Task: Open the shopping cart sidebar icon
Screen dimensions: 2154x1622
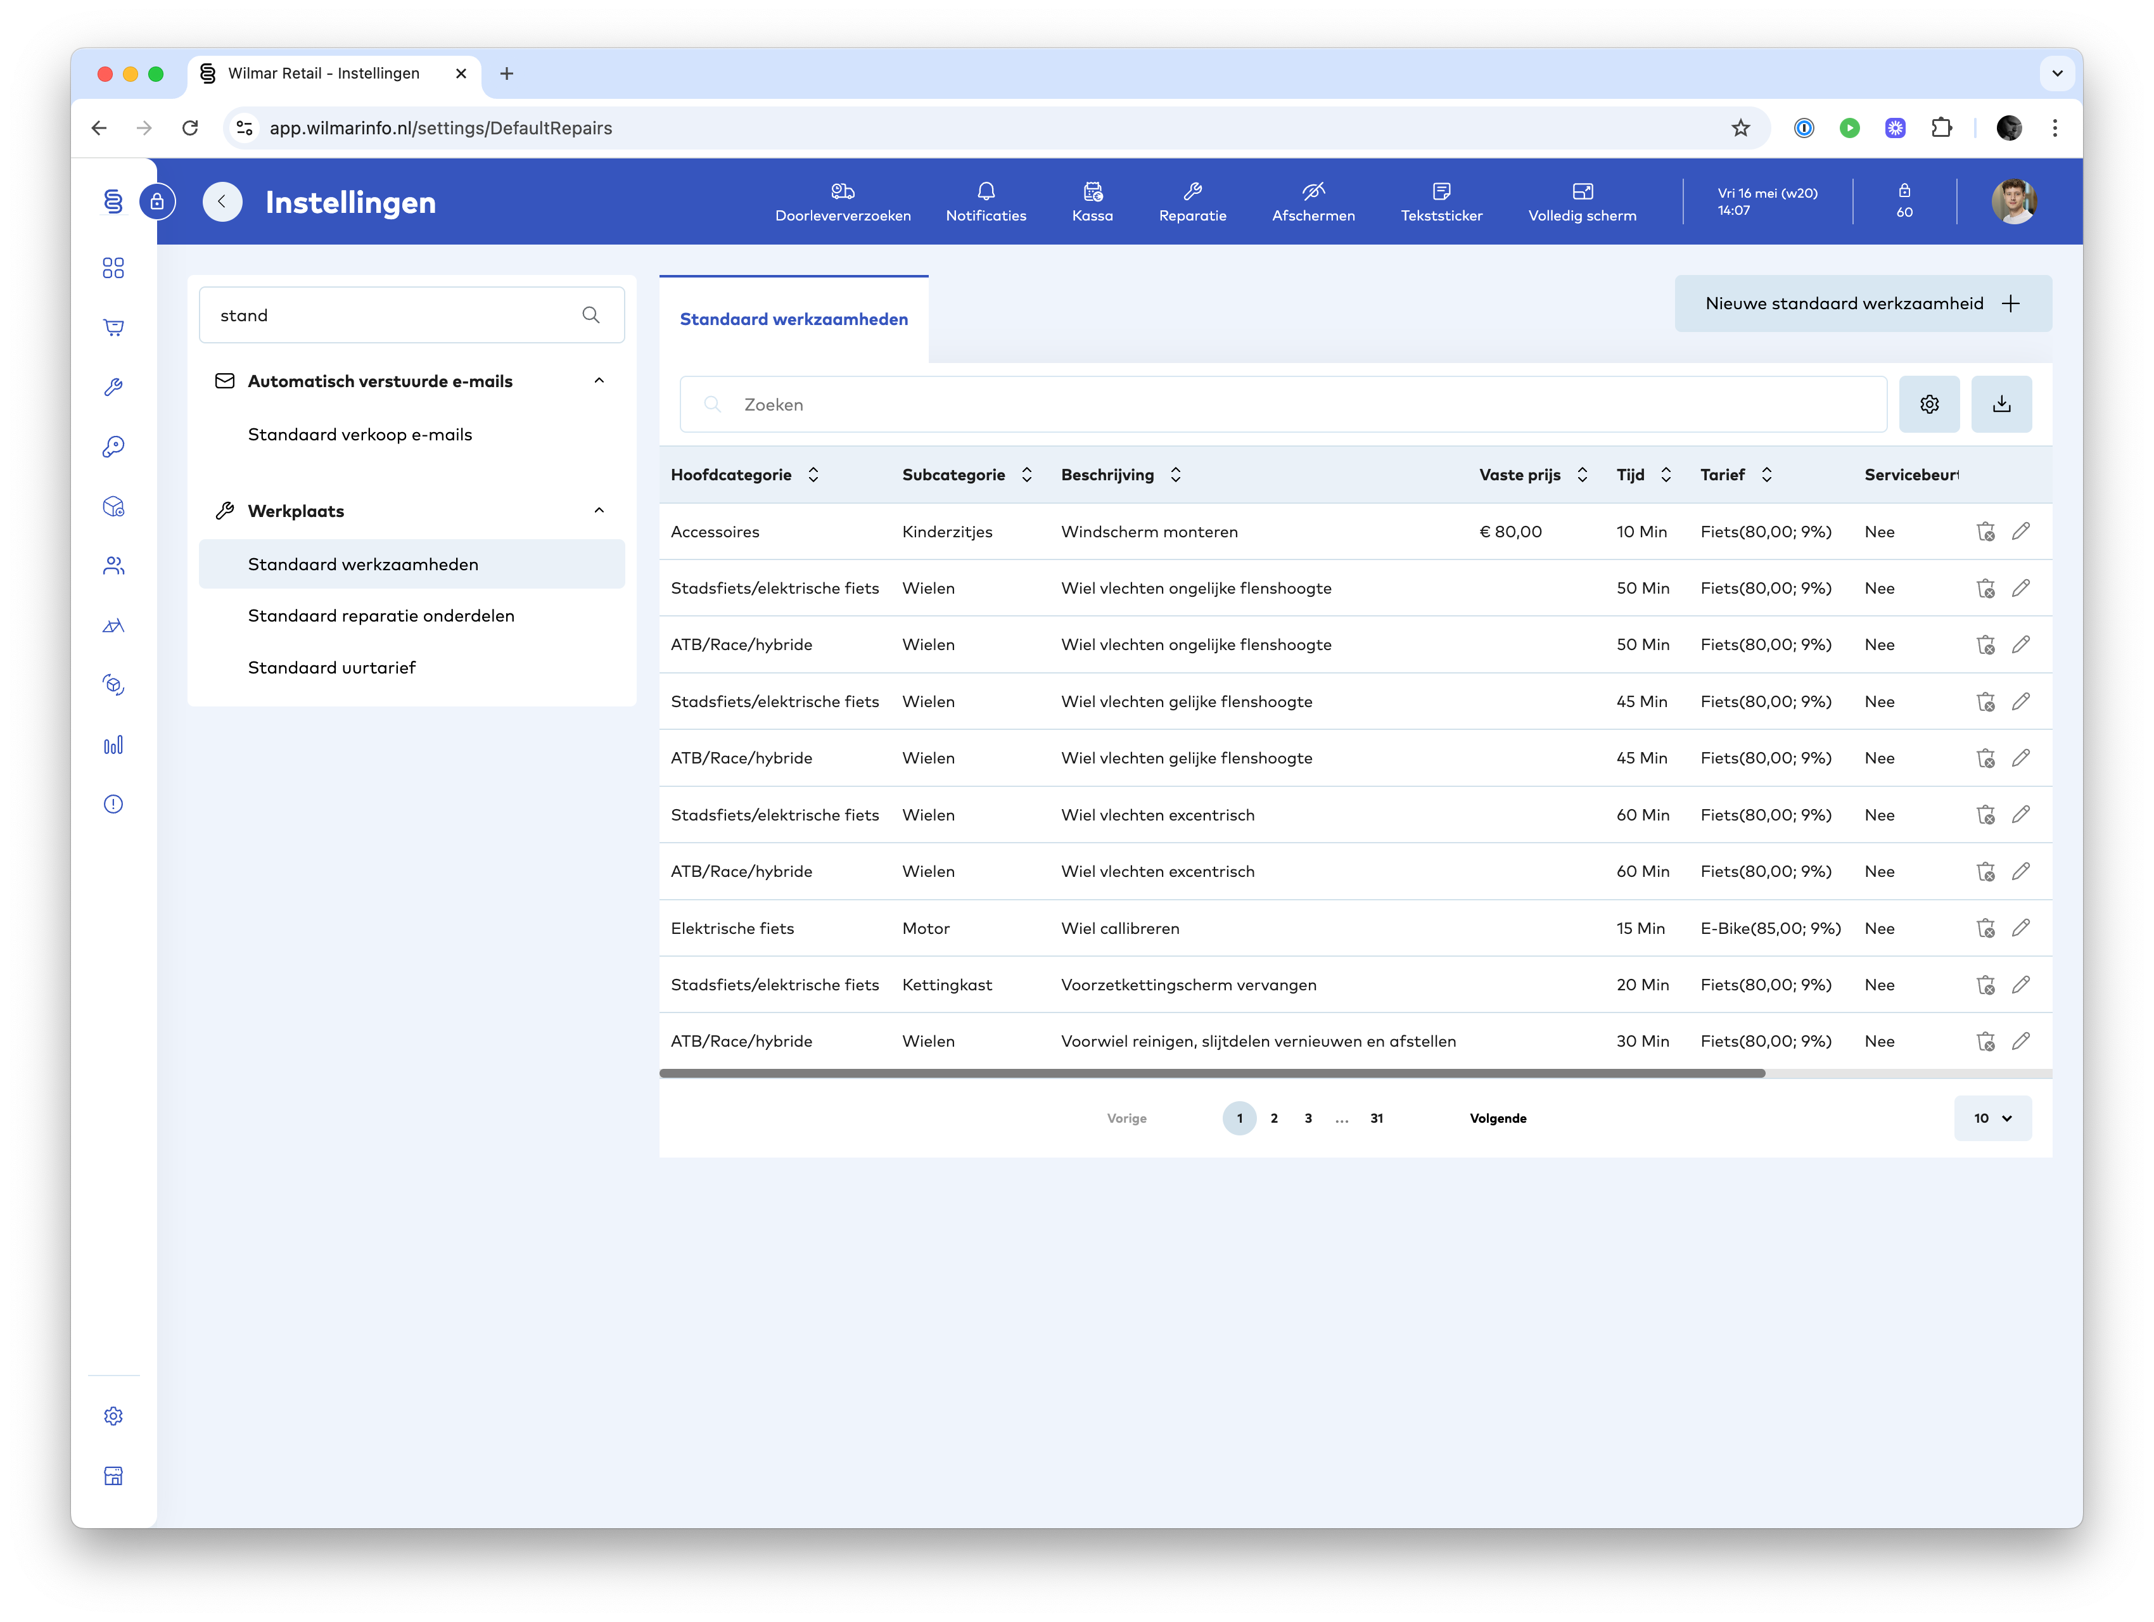Action: pyautogui.click(x=113, y=327)
